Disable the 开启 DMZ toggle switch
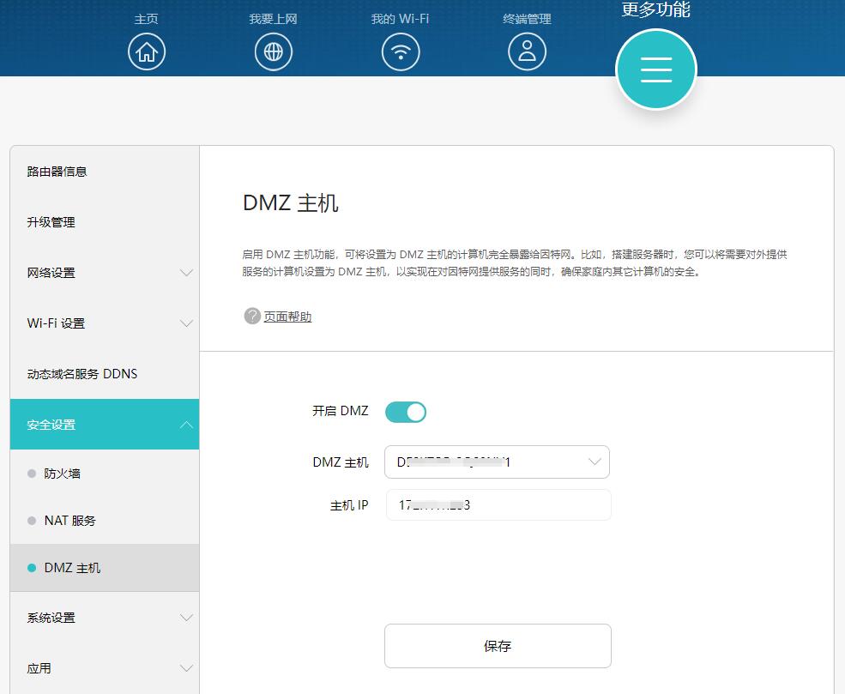The width and height of the screenshot is (845, 694). tap(406, 412)
